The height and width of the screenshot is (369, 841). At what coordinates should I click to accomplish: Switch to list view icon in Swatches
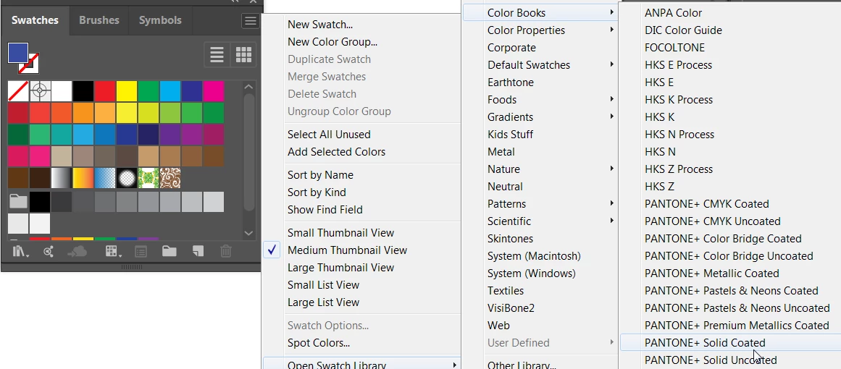coord(217,54)
